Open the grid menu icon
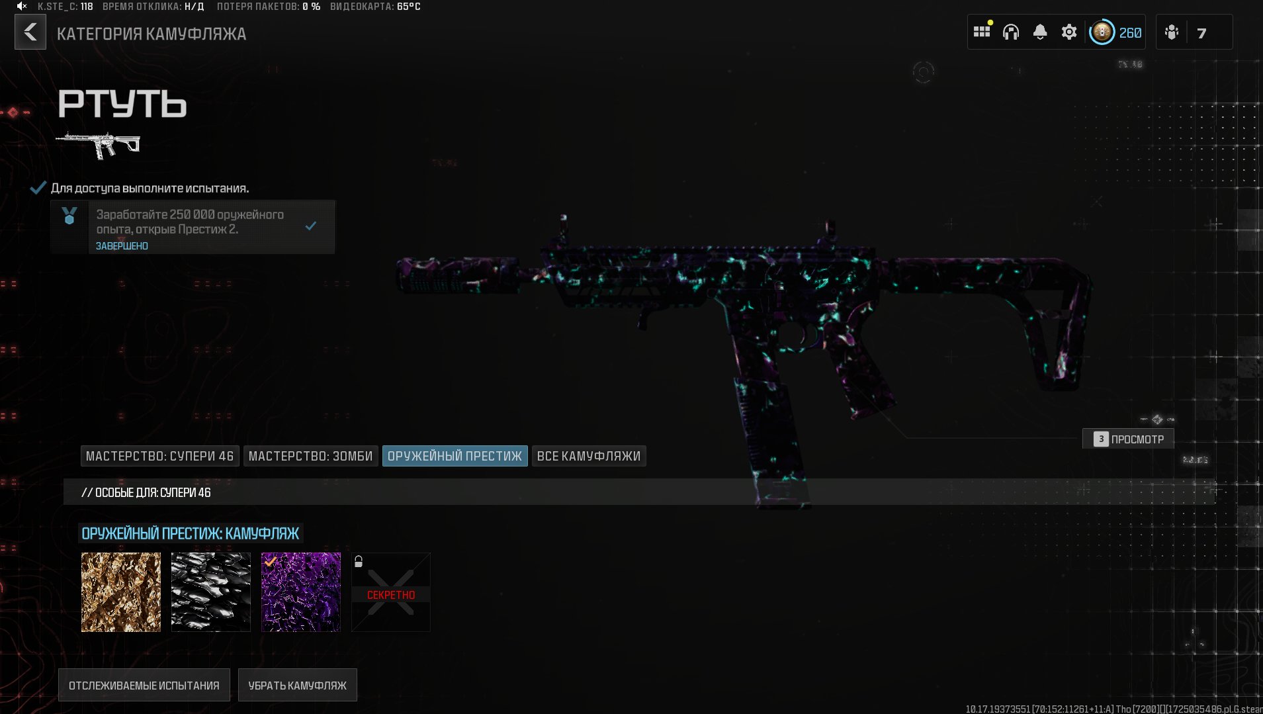This screenshot has height=714, width=1263. [981, 32]
